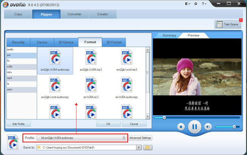Open the Format profiles tab
The height and width of the screenshot is (155, 247).
coord(90,42)
